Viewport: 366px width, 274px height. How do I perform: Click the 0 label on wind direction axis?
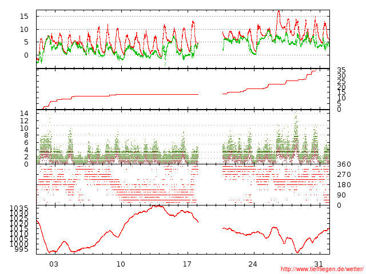(x=339, y=205)
